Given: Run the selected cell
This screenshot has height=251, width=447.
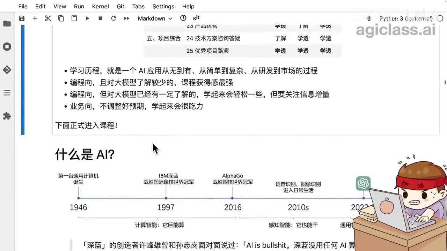Looking at the screenshot, I should tap(87, 18).
